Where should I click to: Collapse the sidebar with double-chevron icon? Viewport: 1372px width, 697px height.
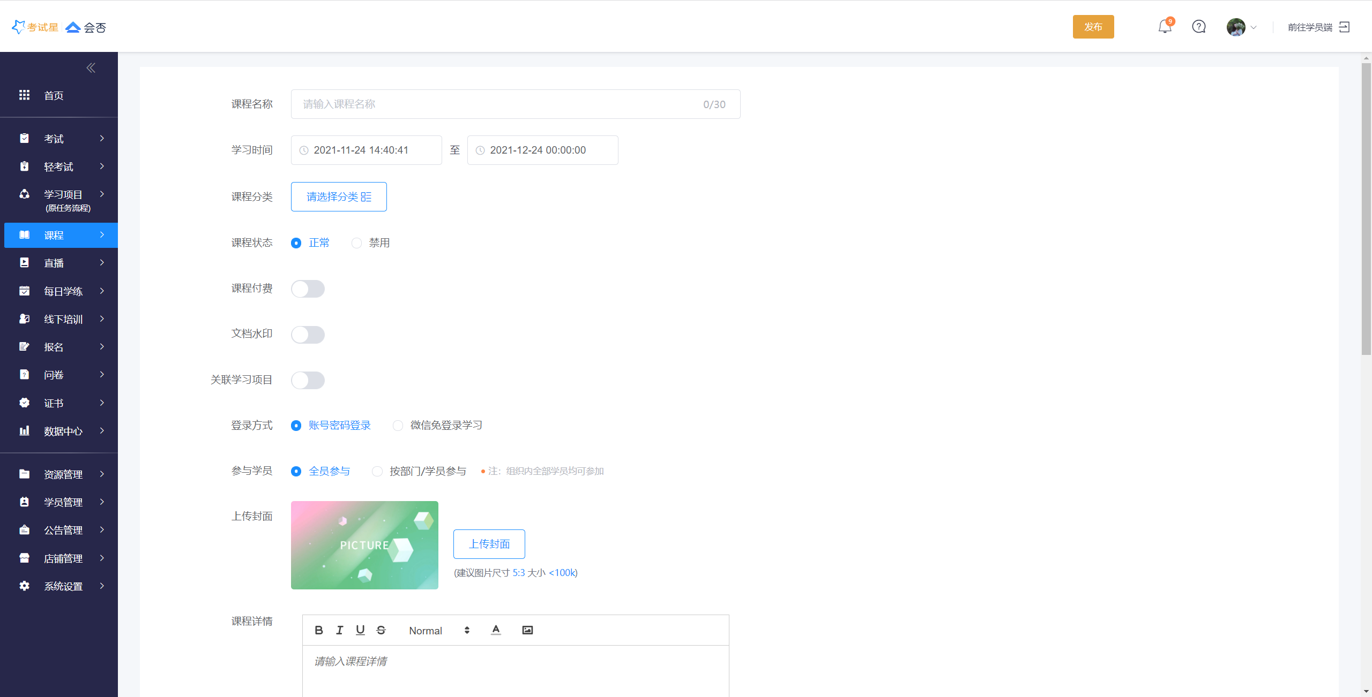pos(91,68)
